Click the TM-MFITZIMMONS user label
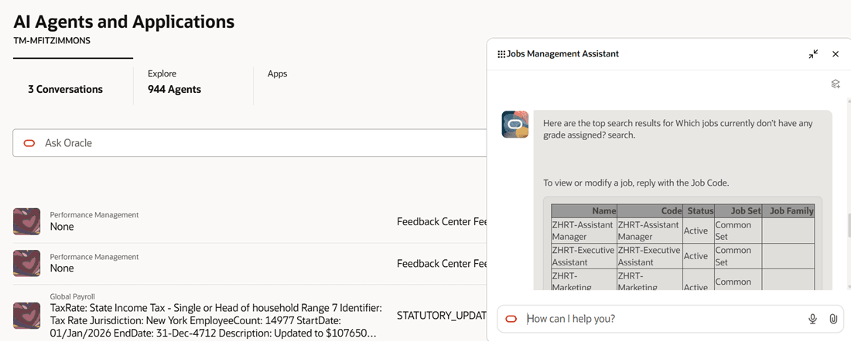 tap(52, 41)
